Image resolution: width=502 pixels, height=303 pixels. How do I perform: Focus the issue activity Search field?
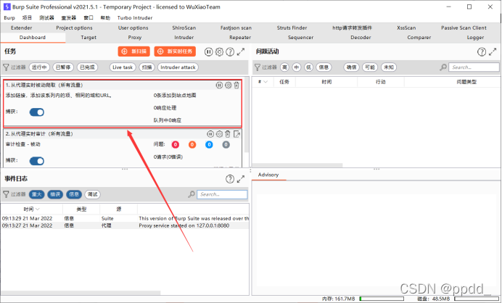click(x=474, y=67)
